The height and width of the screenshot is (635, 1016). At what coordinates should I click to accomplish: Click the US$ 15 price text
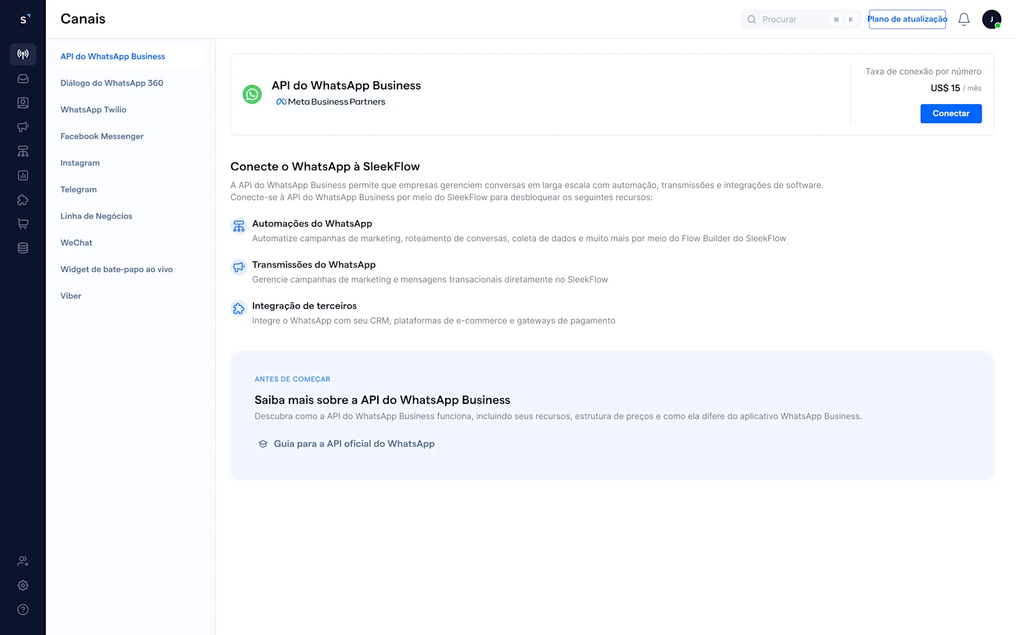[945, 88]
